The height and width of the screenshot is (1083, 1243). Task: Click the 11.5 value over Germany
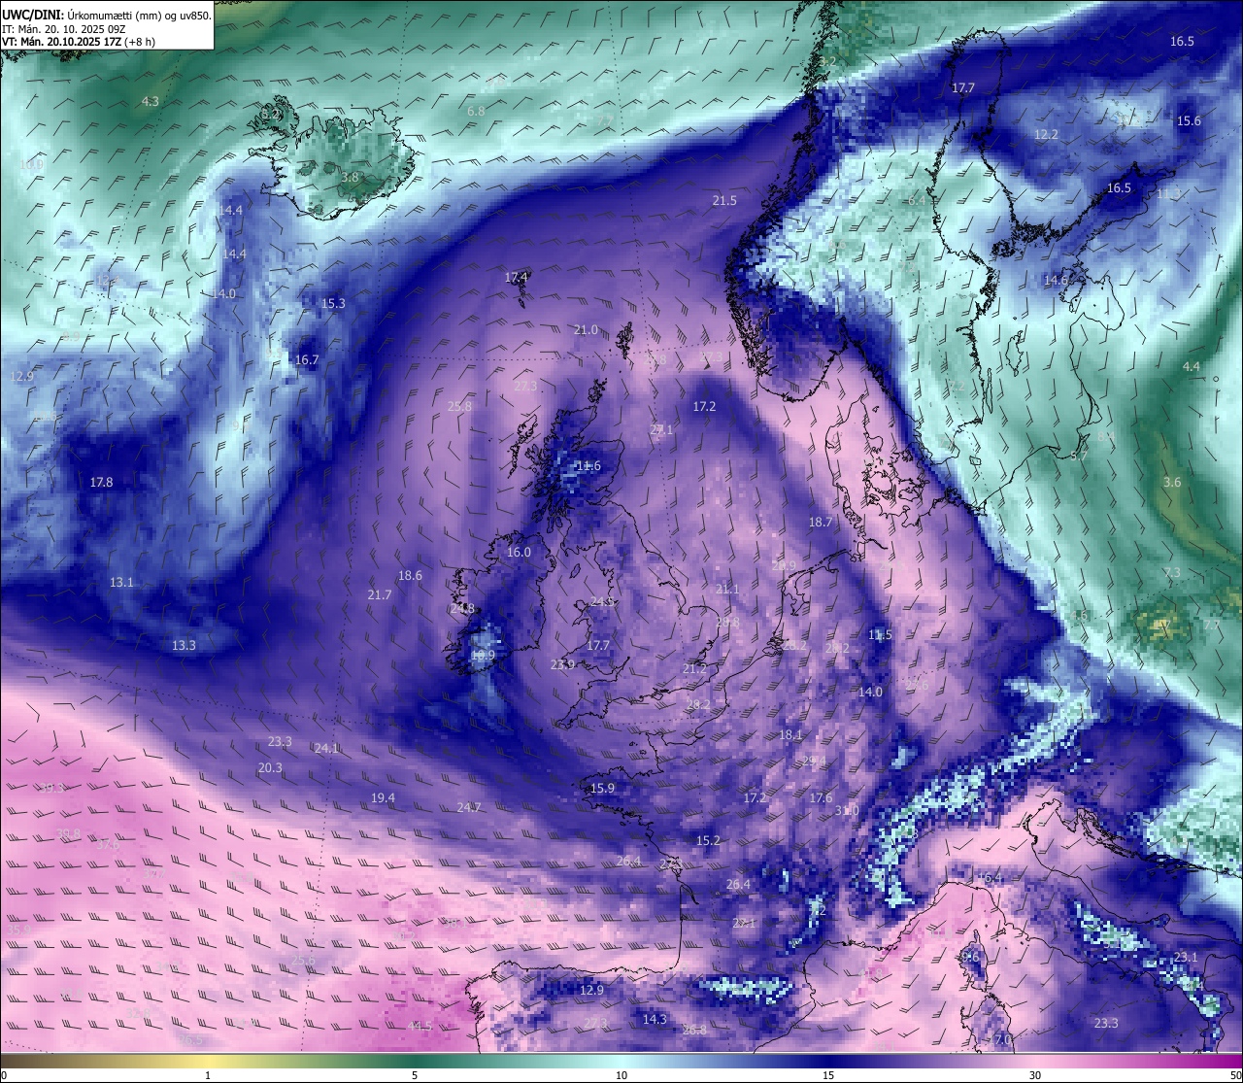880,634
